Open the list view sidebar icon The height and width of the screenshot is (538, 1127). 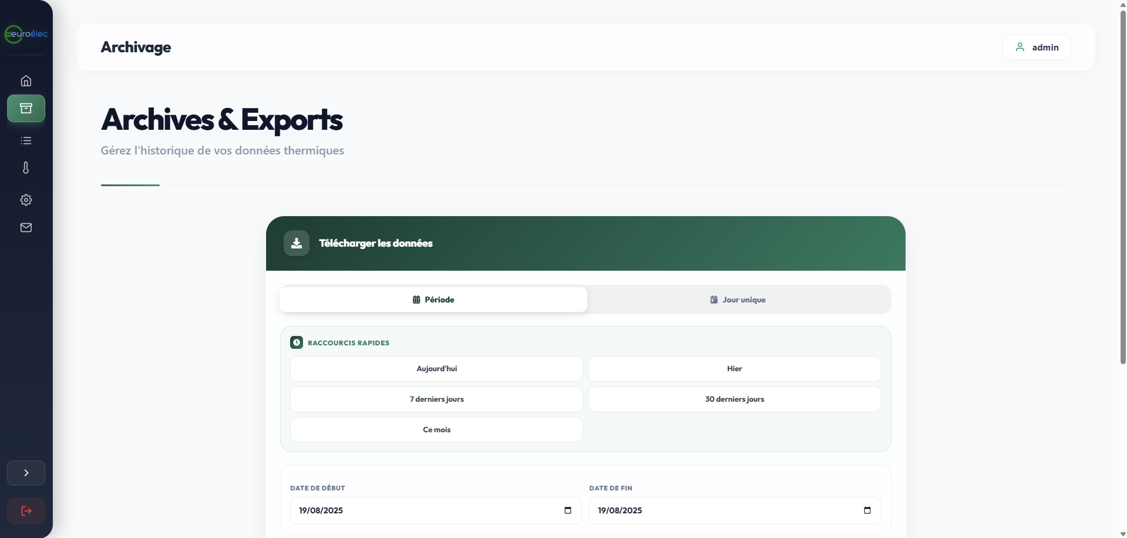(26, 140)
